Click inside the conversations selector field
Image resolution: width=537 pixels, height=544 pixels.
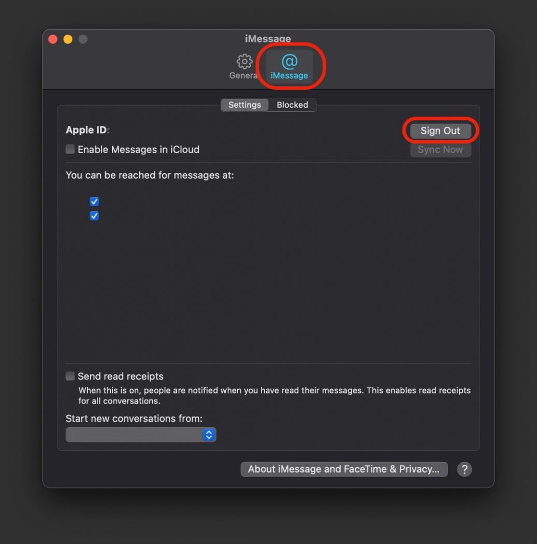[x=135, y=434]
